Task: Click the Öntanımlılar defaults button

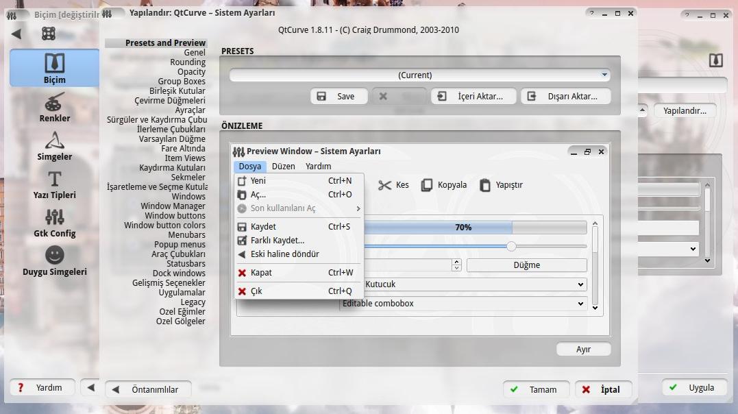Action: [148, 389]
